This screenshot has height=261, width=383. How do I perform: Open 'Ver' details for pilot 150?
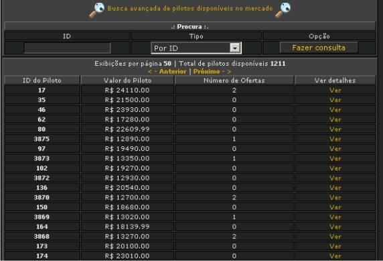[335, 207]
